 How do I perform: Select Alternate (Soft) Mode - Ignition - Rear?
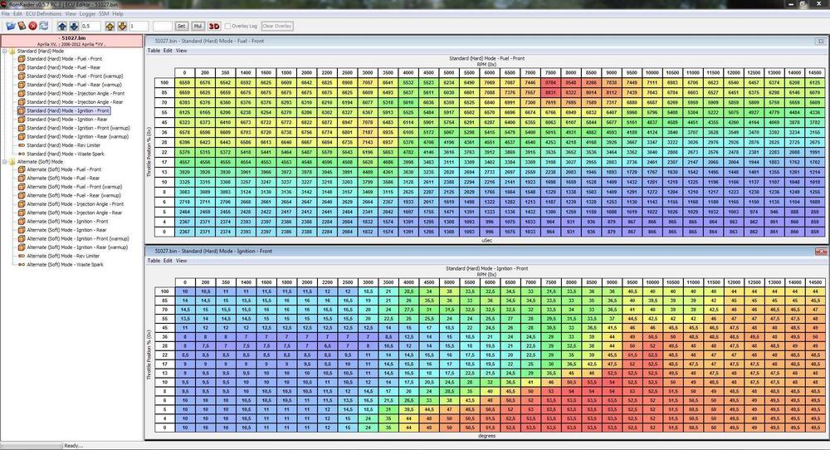66,230
